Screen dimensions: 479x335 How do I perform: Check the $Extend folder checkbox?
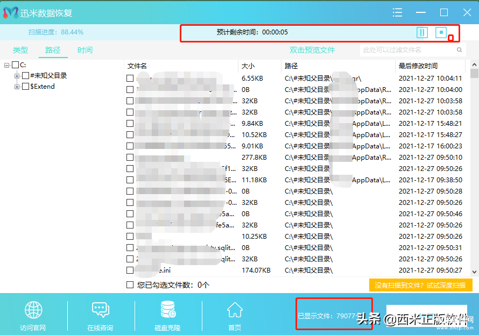point(26,87)
